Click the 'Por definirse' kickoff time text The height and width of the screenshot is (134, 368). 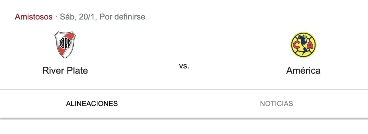[x=122, y=17]
